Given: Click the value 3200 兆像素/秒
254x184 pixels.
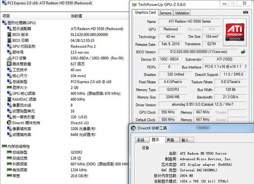Looking at the screenshot, I should [83, 129].
